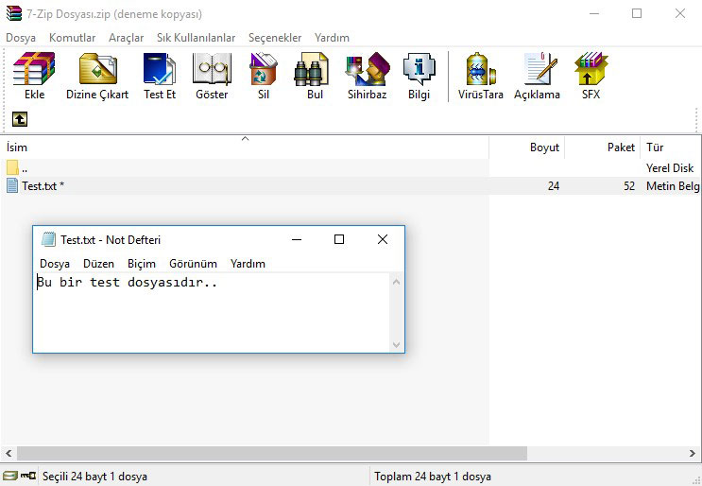702x486 pixels.
Task: Open Notepad Düzen menu
Action: click(x=98, y=264)
